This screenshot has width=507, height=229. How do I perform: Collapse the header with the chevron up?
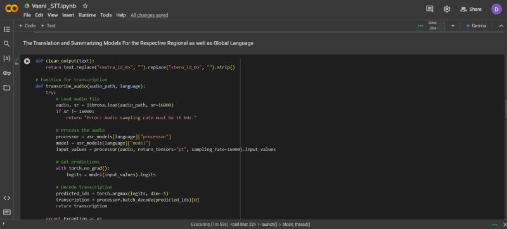click(501, 26)
